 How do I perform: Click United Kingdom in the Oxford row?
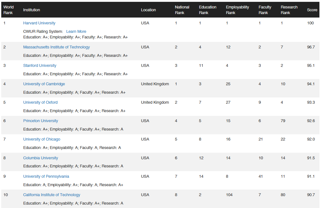(x=155, y=102)
